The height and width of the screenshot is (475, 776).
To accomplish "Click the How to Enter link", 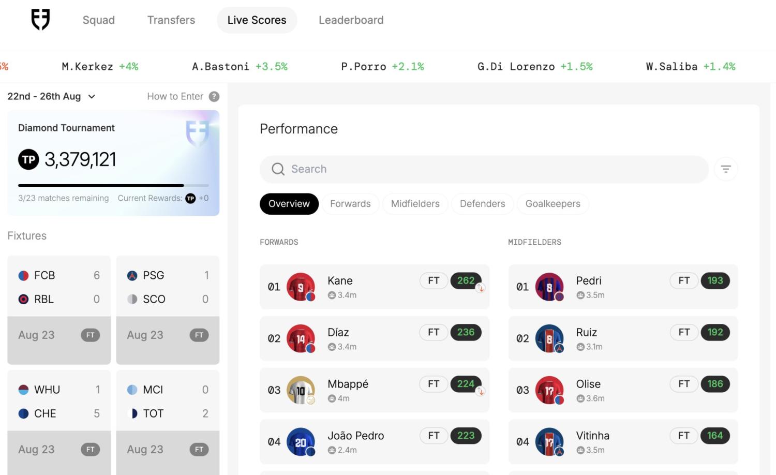I will coord(175,96).
